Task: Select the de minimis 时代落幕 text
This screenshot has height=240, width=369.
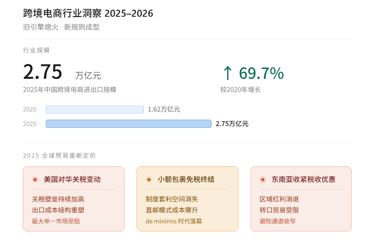Action: 174,221
